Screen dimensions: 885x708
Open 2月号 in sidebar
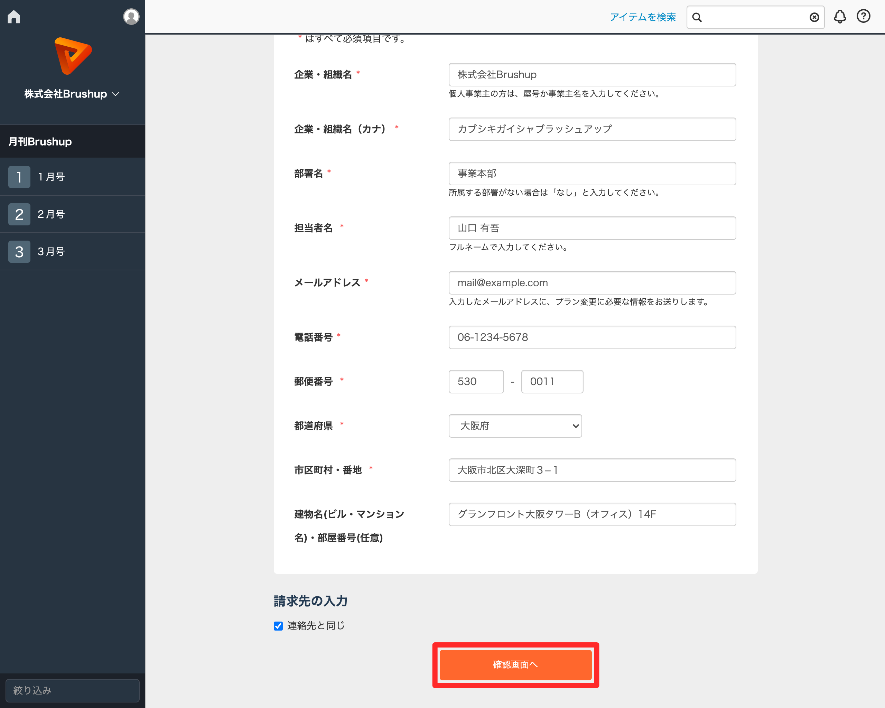[73, 214]
